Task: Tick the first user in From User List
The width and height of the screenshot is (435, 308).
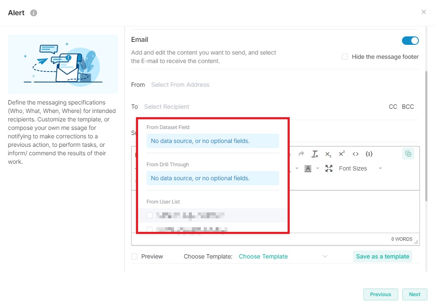Action: (150, 215)
